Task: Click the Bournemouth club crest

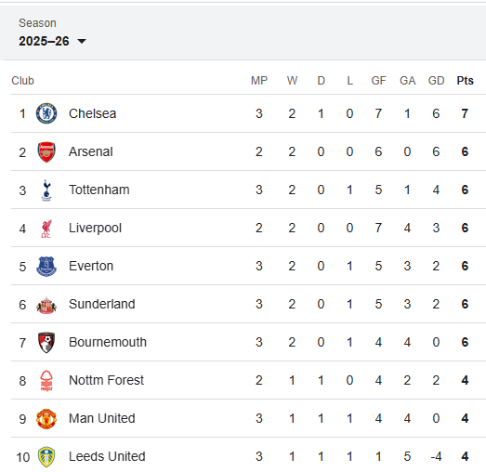Action: (x=46, y=343)
